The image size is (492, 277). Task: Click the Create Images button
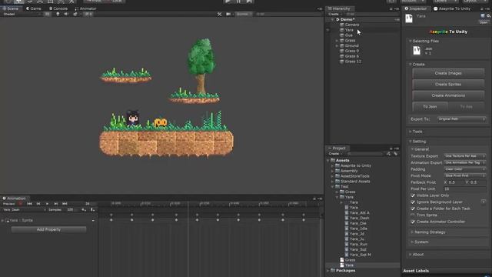click(x=448, y=73)
